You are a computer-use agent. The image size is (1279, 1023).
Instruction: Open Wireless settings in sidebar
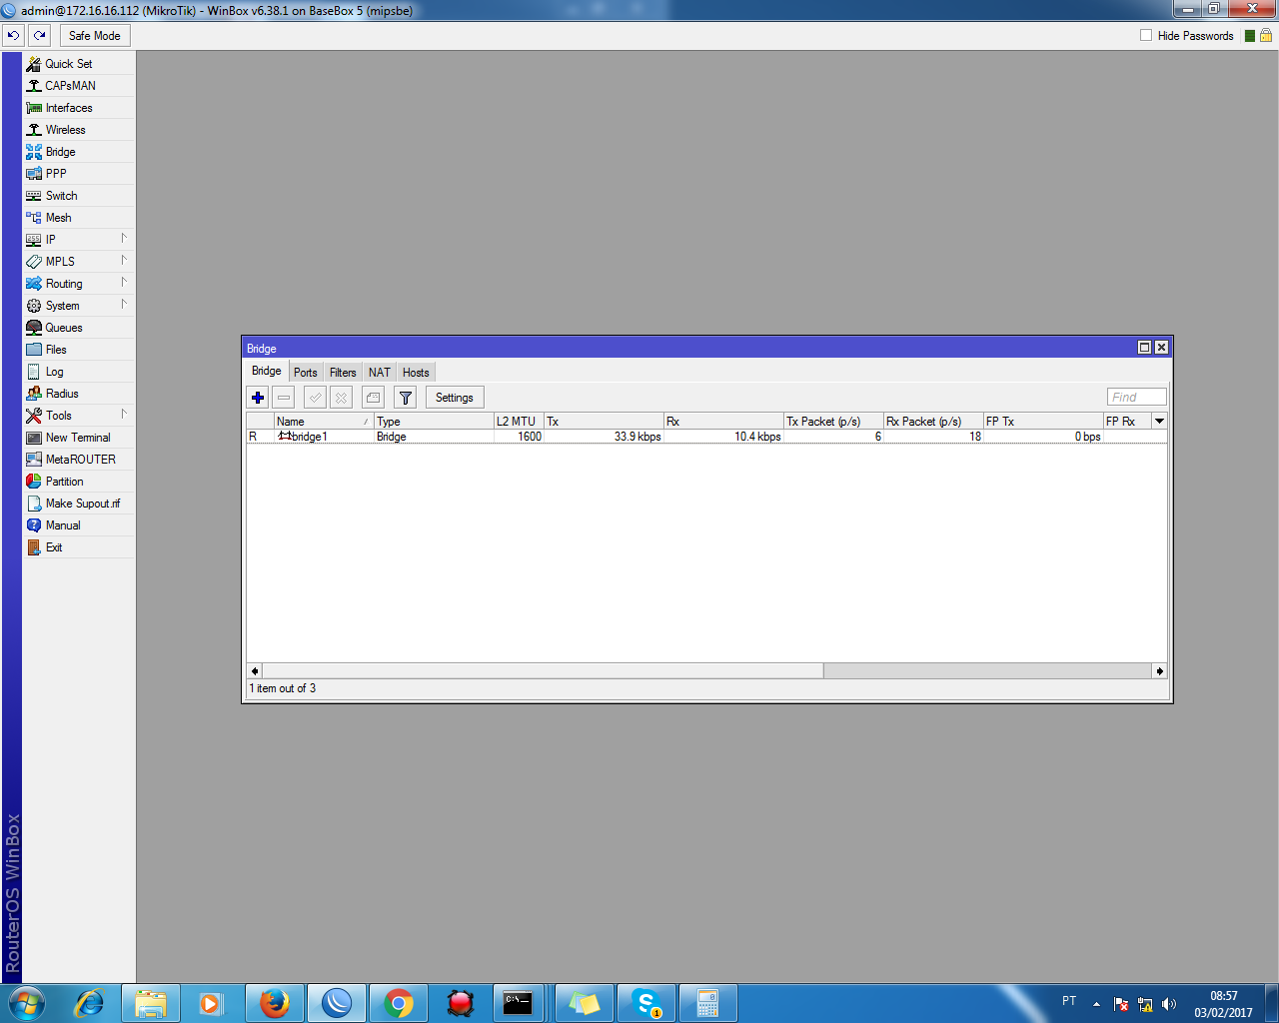79,129
